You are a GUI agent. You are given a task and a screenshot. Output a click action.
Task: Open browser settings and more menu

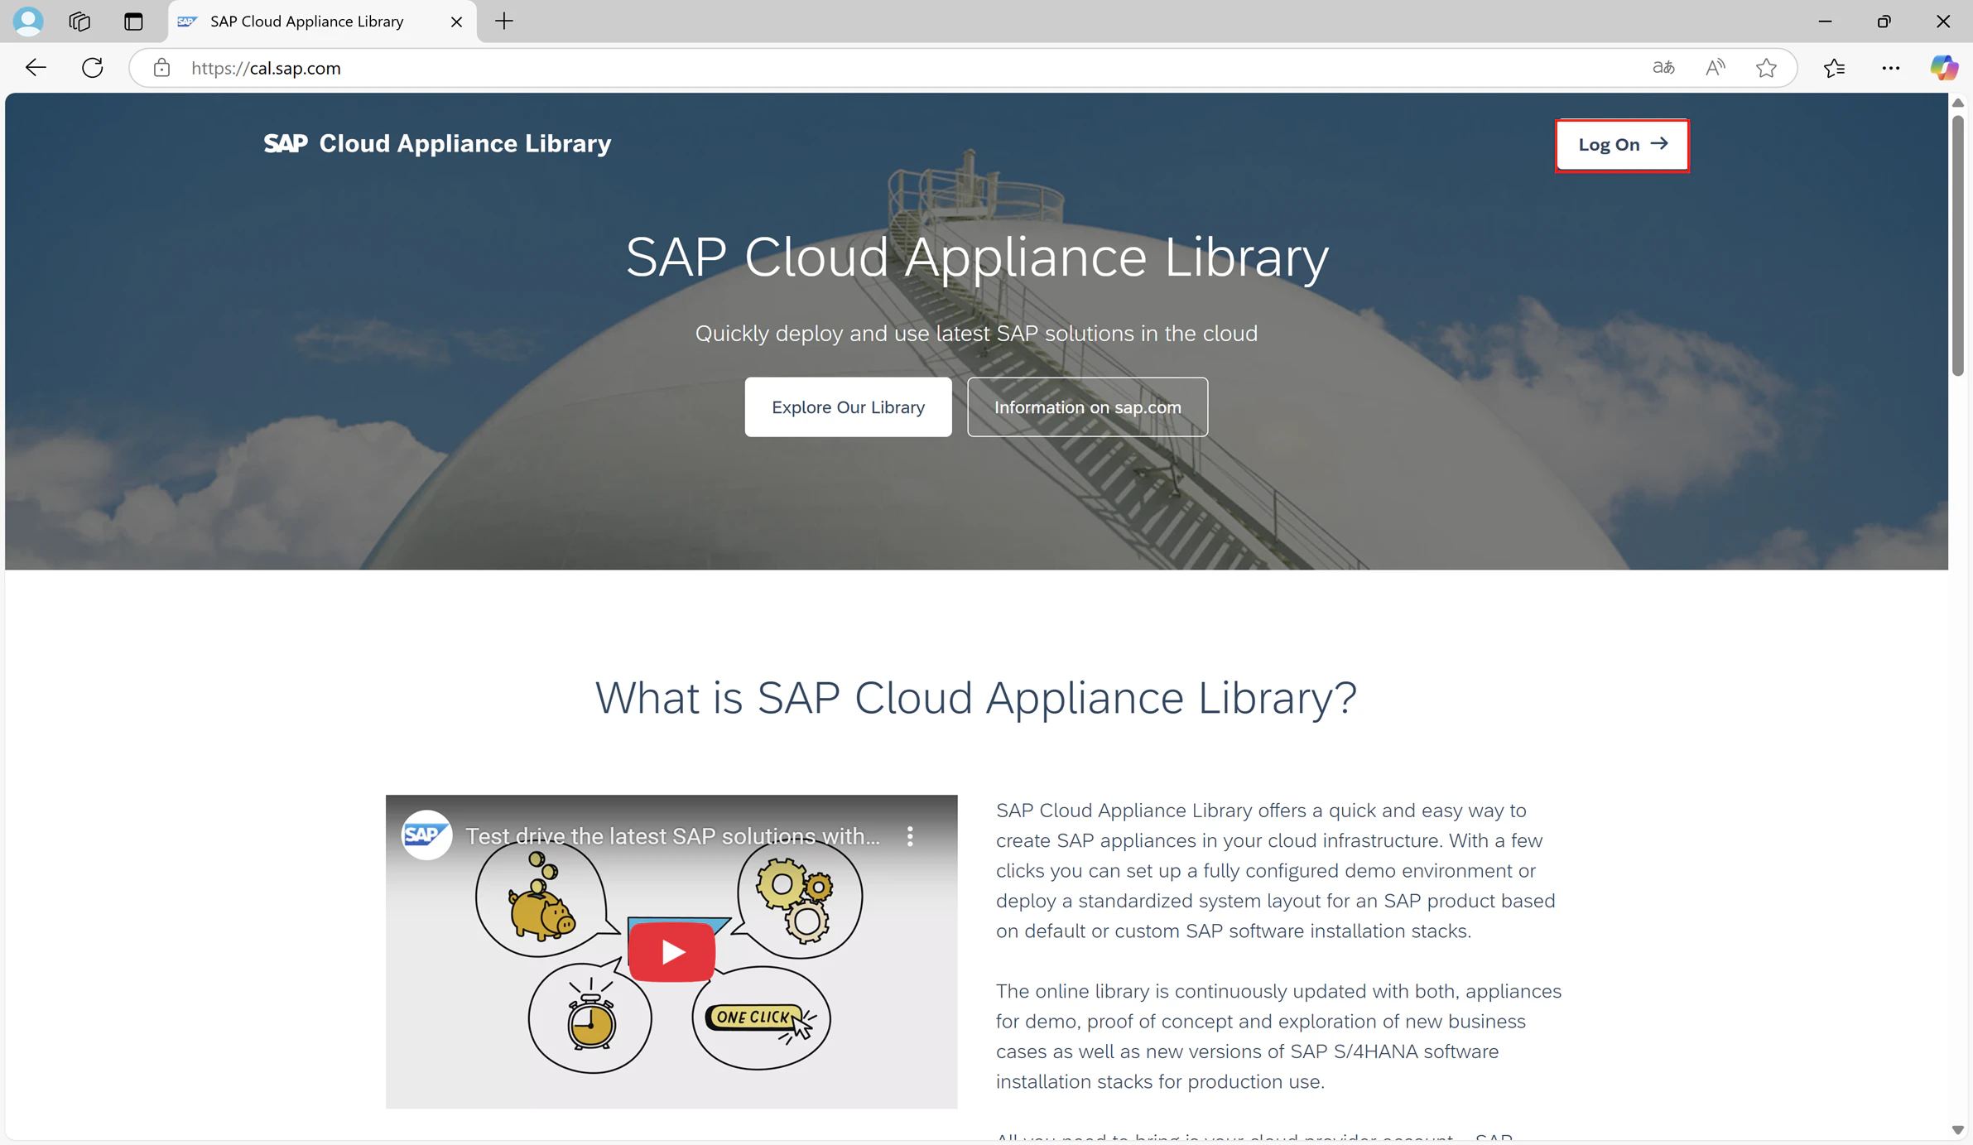pos(1891,68)
